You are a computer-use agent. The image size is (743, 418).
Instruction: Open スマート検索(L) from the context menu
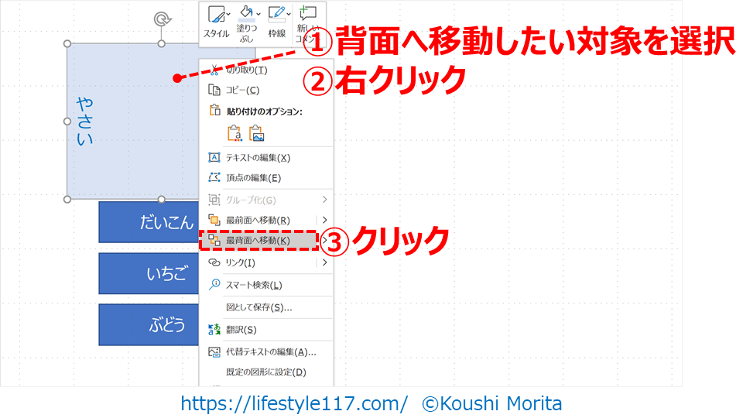pyautogui.click(x=253, y=285)
